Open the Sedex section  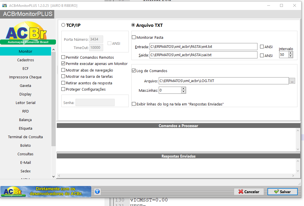(25, 171)
